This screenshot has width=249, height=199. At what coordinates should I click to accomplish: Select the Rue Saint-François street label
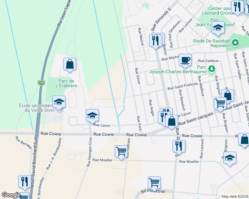point(183,86)
